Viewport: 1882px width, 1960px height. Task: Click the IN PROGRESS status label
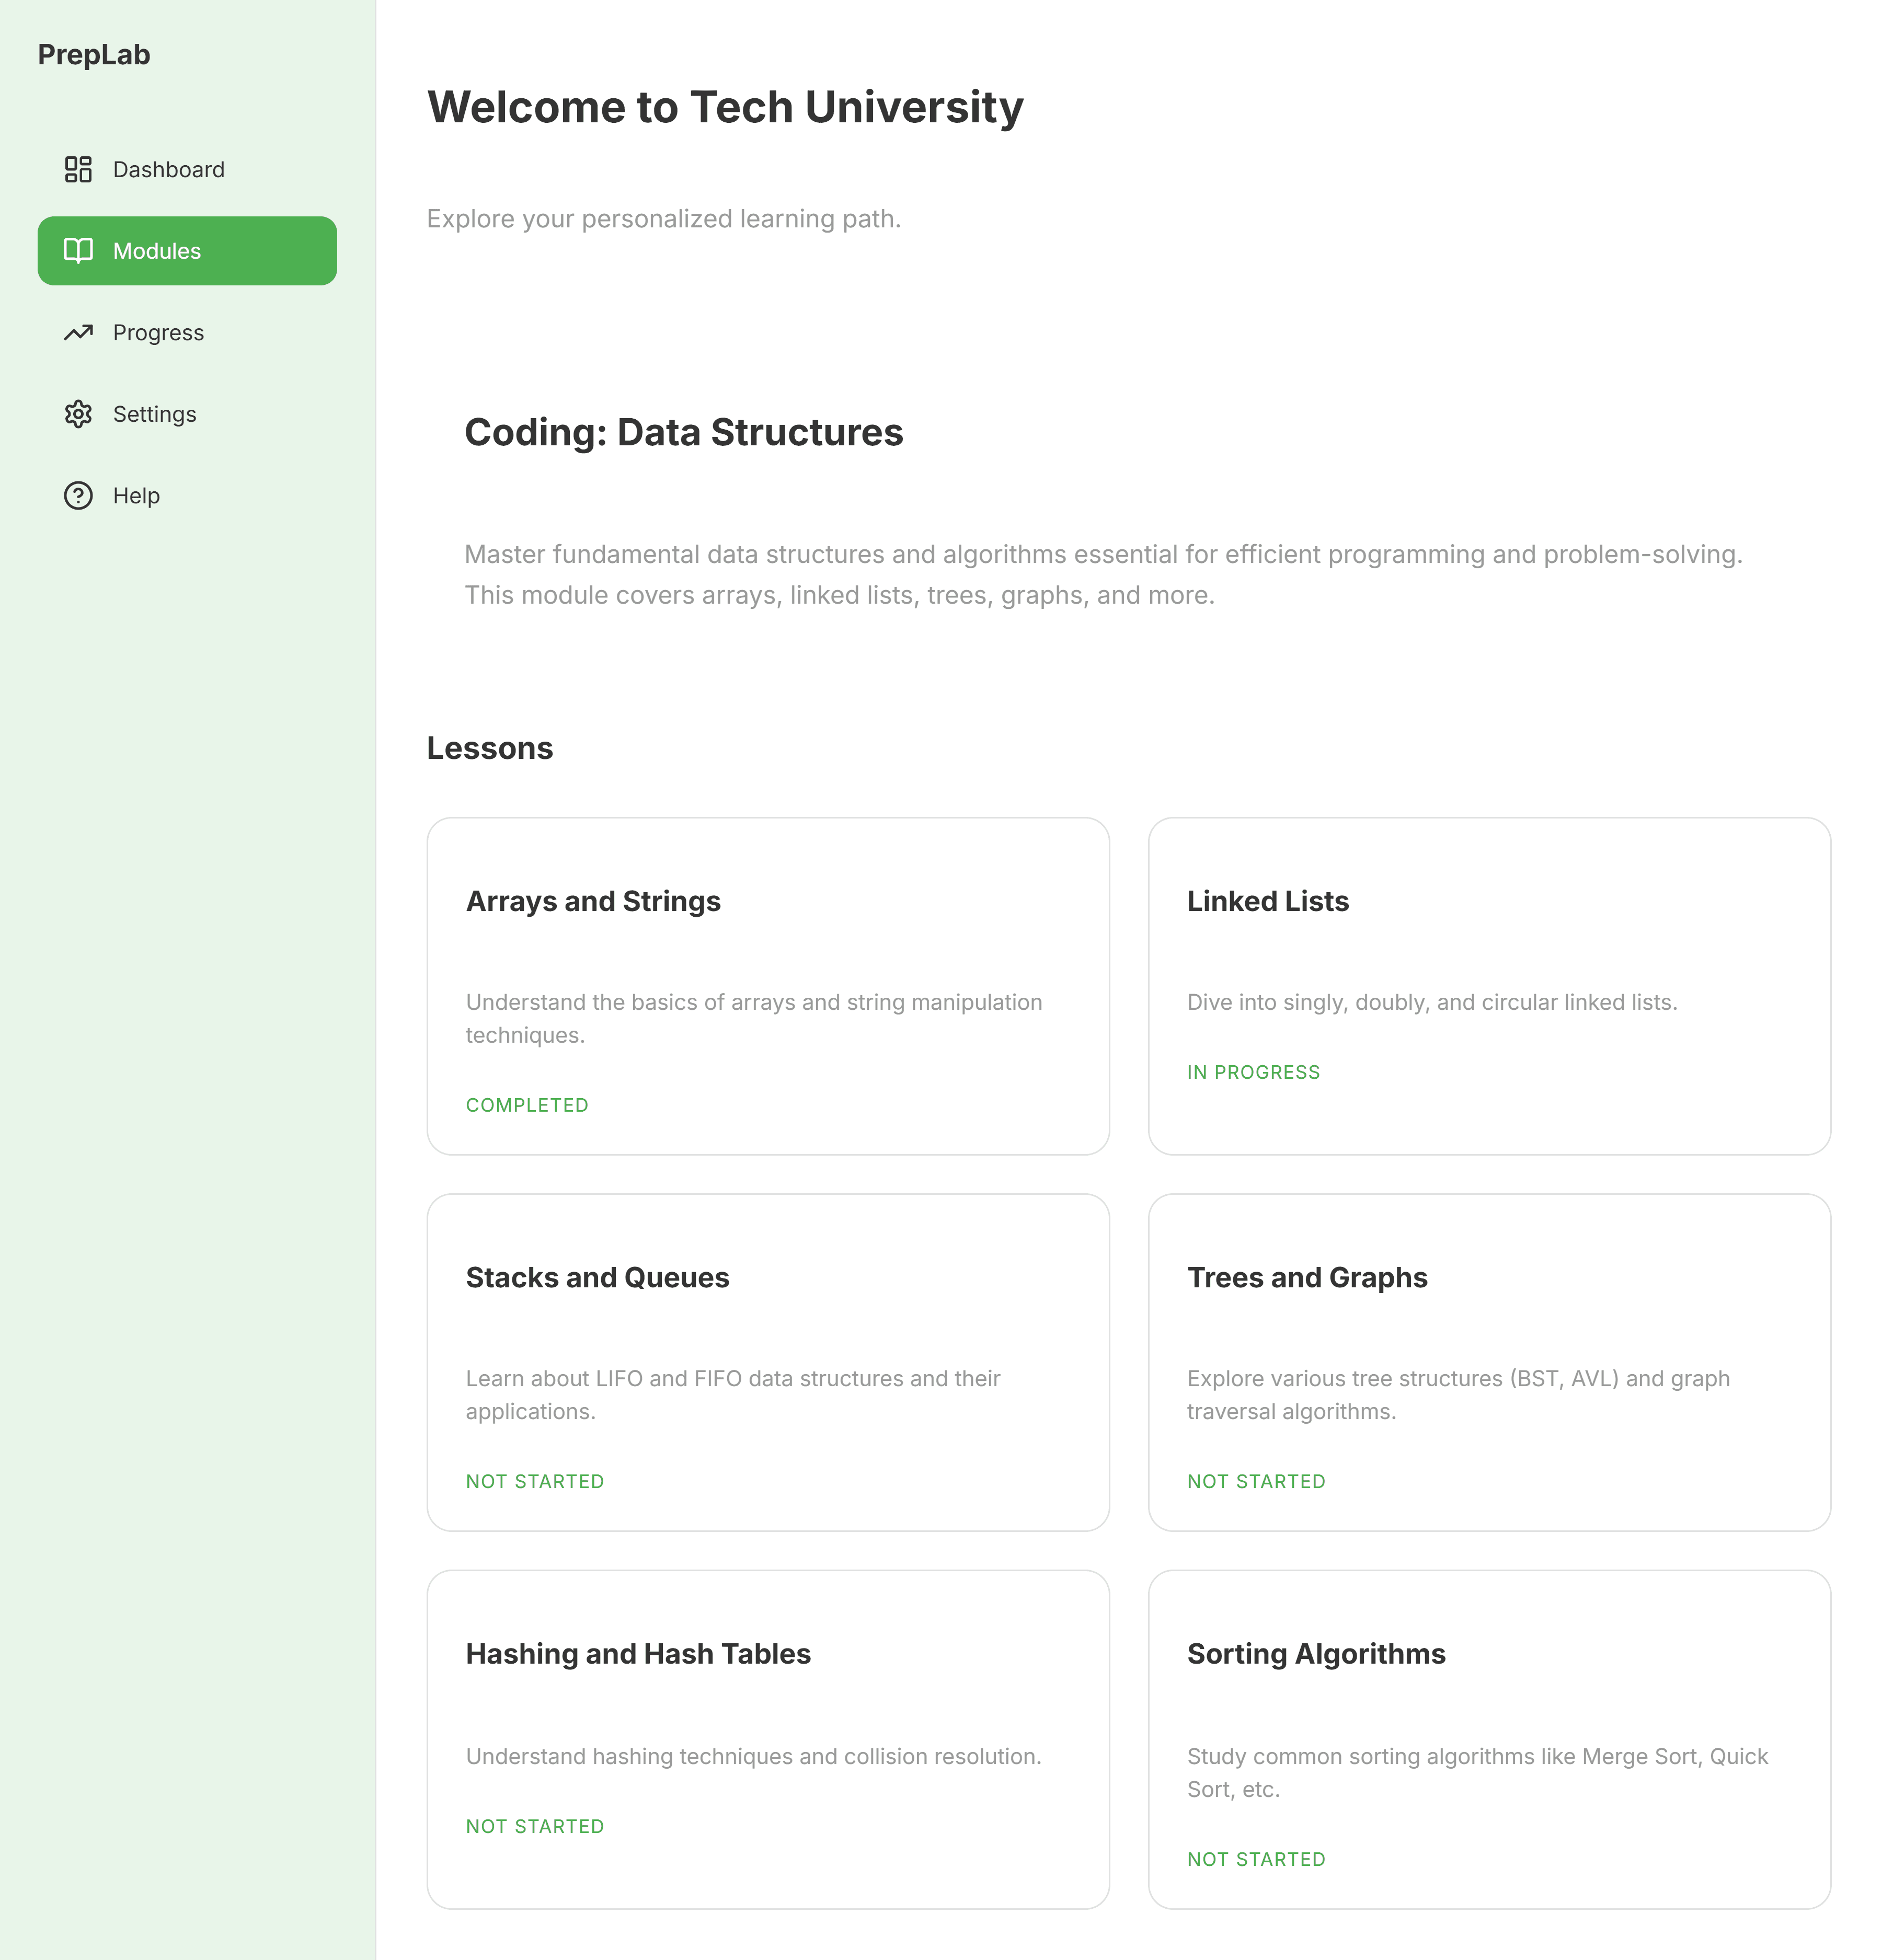coord(1253,1072)
